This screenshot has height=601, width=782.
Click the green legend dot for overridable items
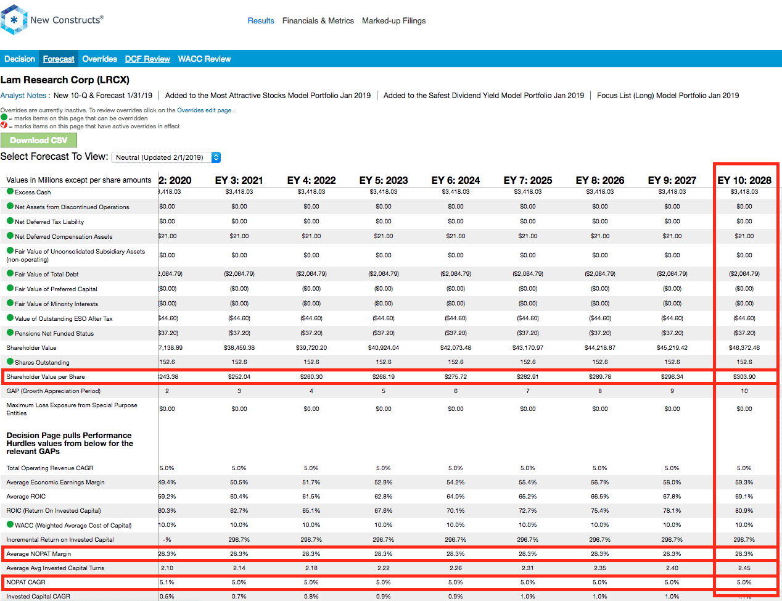tap(4, 117)
